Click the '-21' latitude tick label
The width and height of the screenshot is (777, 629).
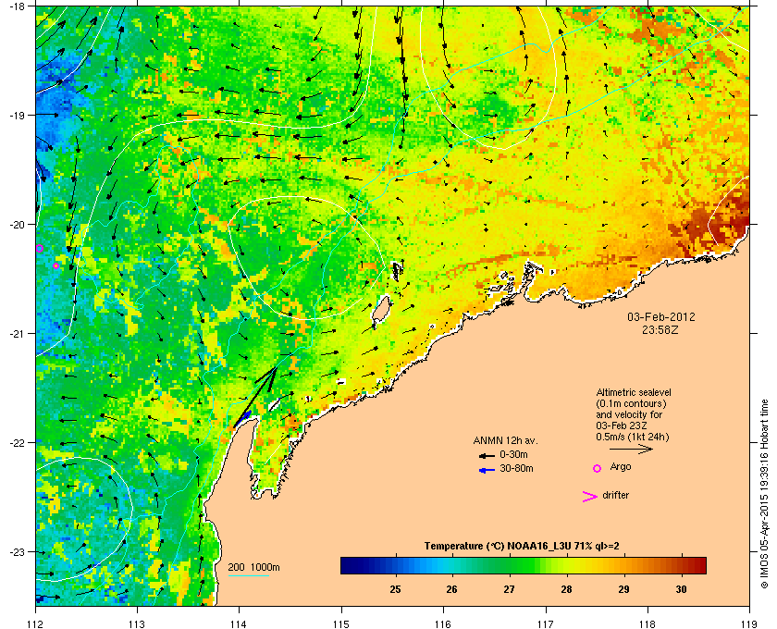[17, 334]
